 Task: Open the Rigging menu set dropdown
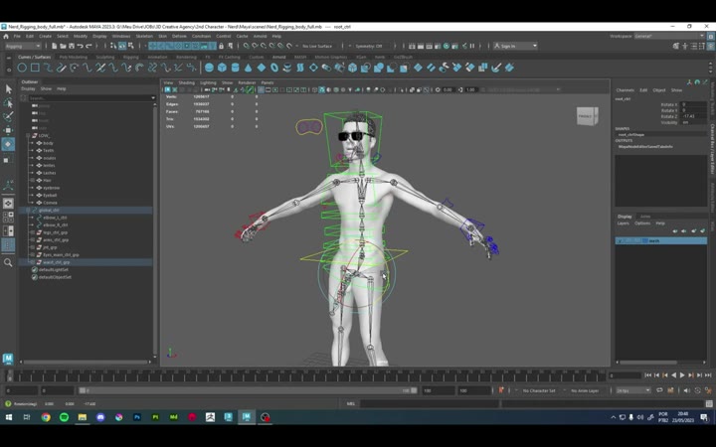pos(23,46)
